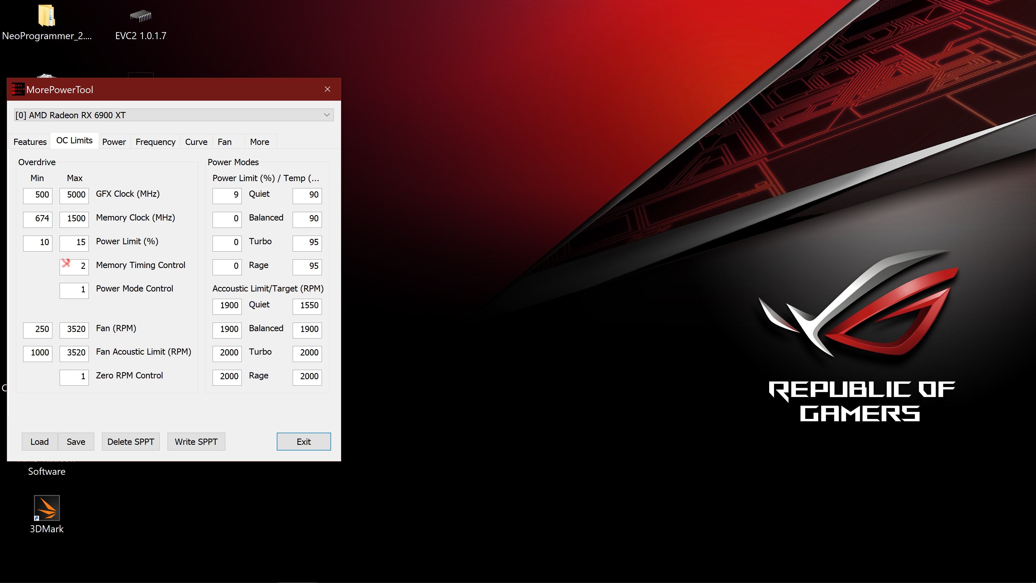The width and height of the screenshot is (1036, 583).
Task: Edit Fan Acoustic Limit minimum field 1000
Action: 38,354
